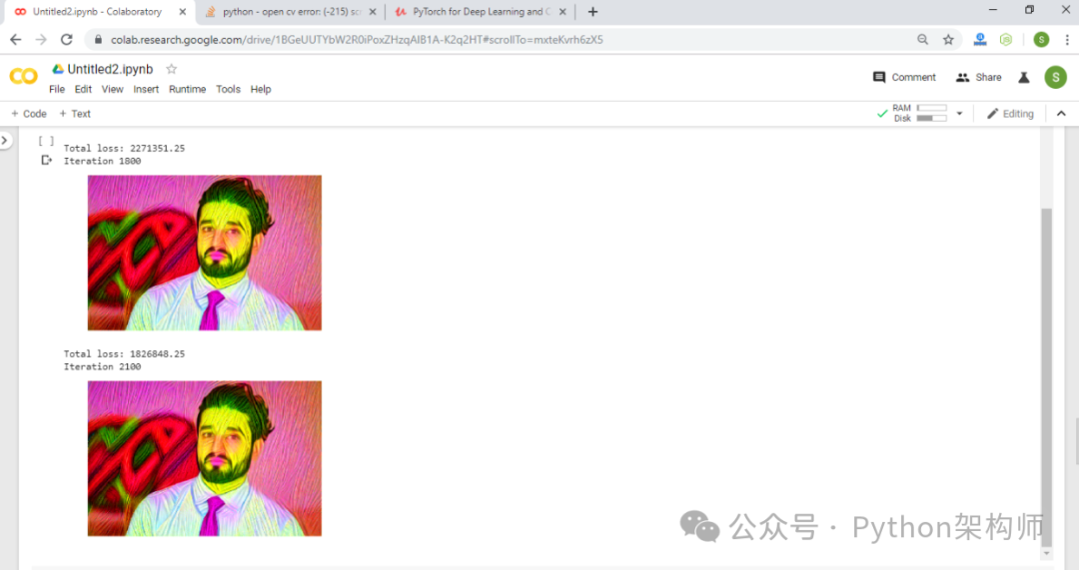Close the PyTorch for Deep Learning tab
1079x570 pixels.
click(x=562, y=12)
